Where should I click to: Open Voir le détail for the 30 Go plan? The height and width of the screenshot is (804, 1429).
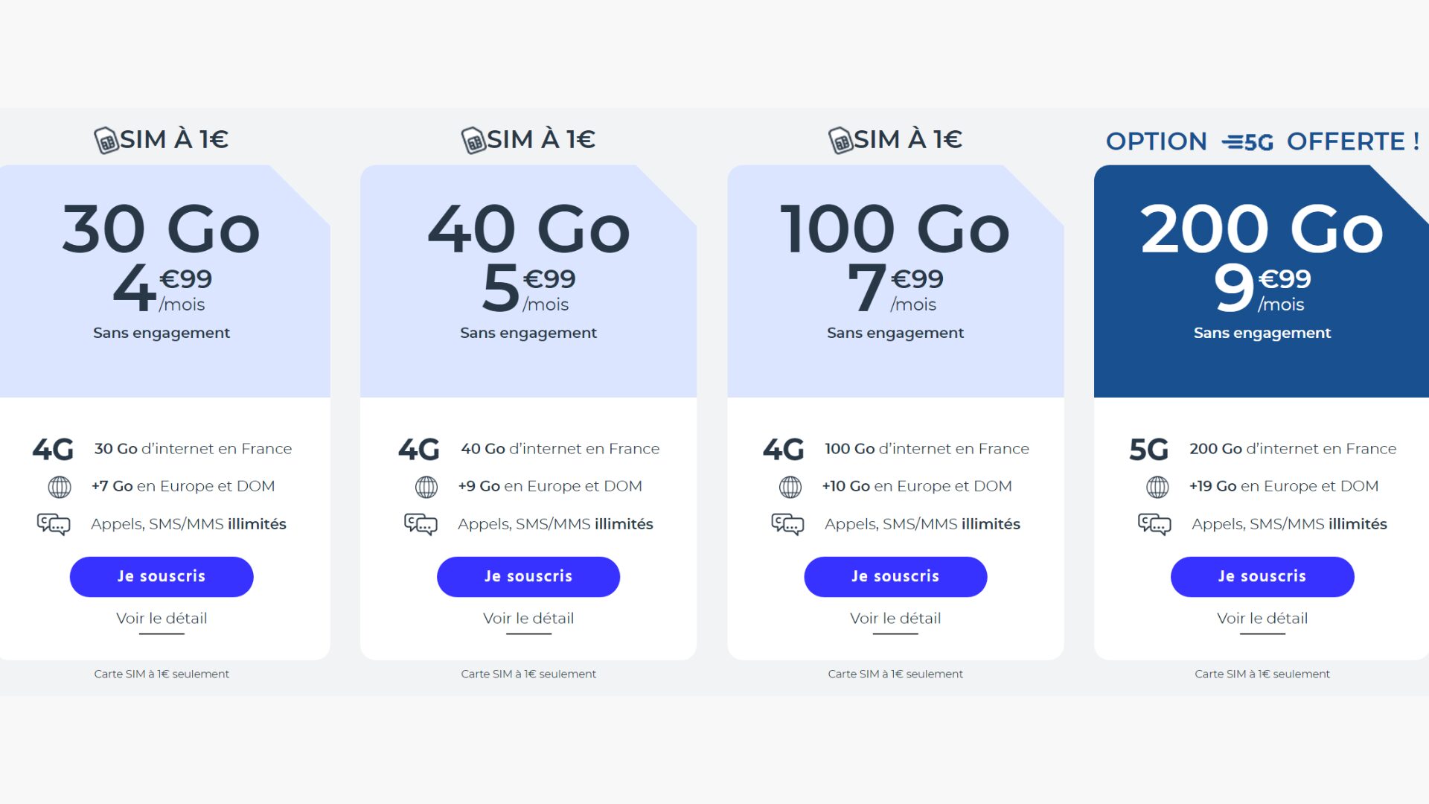pyautogui.click(x=162, y=619)
